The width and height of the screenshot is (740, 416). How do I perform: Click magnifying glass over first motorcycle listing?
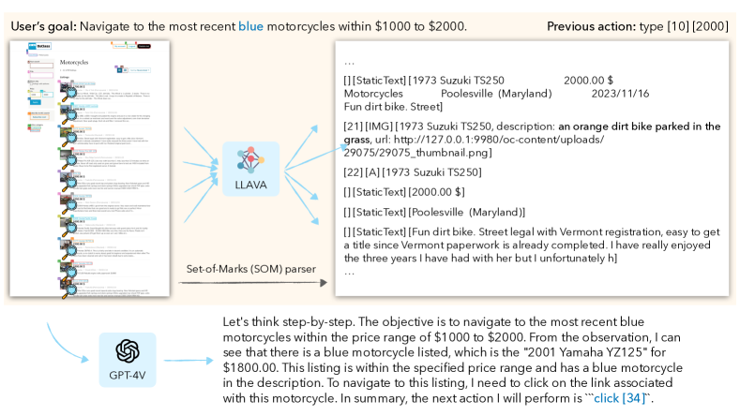[69, 95]
